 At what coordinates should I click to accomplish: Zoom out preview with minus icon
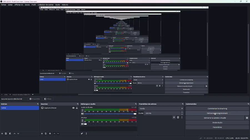coord(2,95)
